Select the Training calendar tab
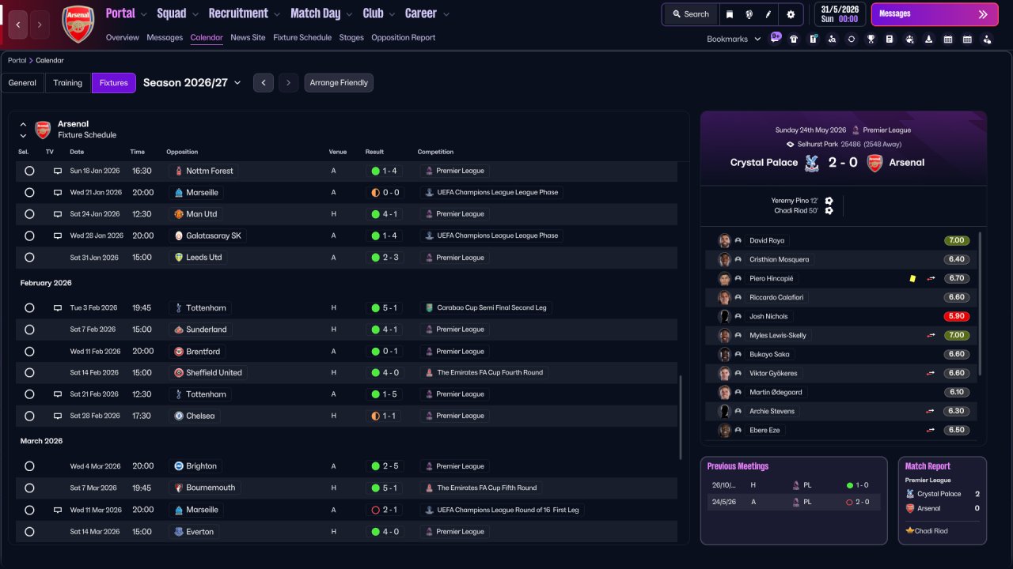The width and height of the screenshot is (1013, 569). pos(68,83)
